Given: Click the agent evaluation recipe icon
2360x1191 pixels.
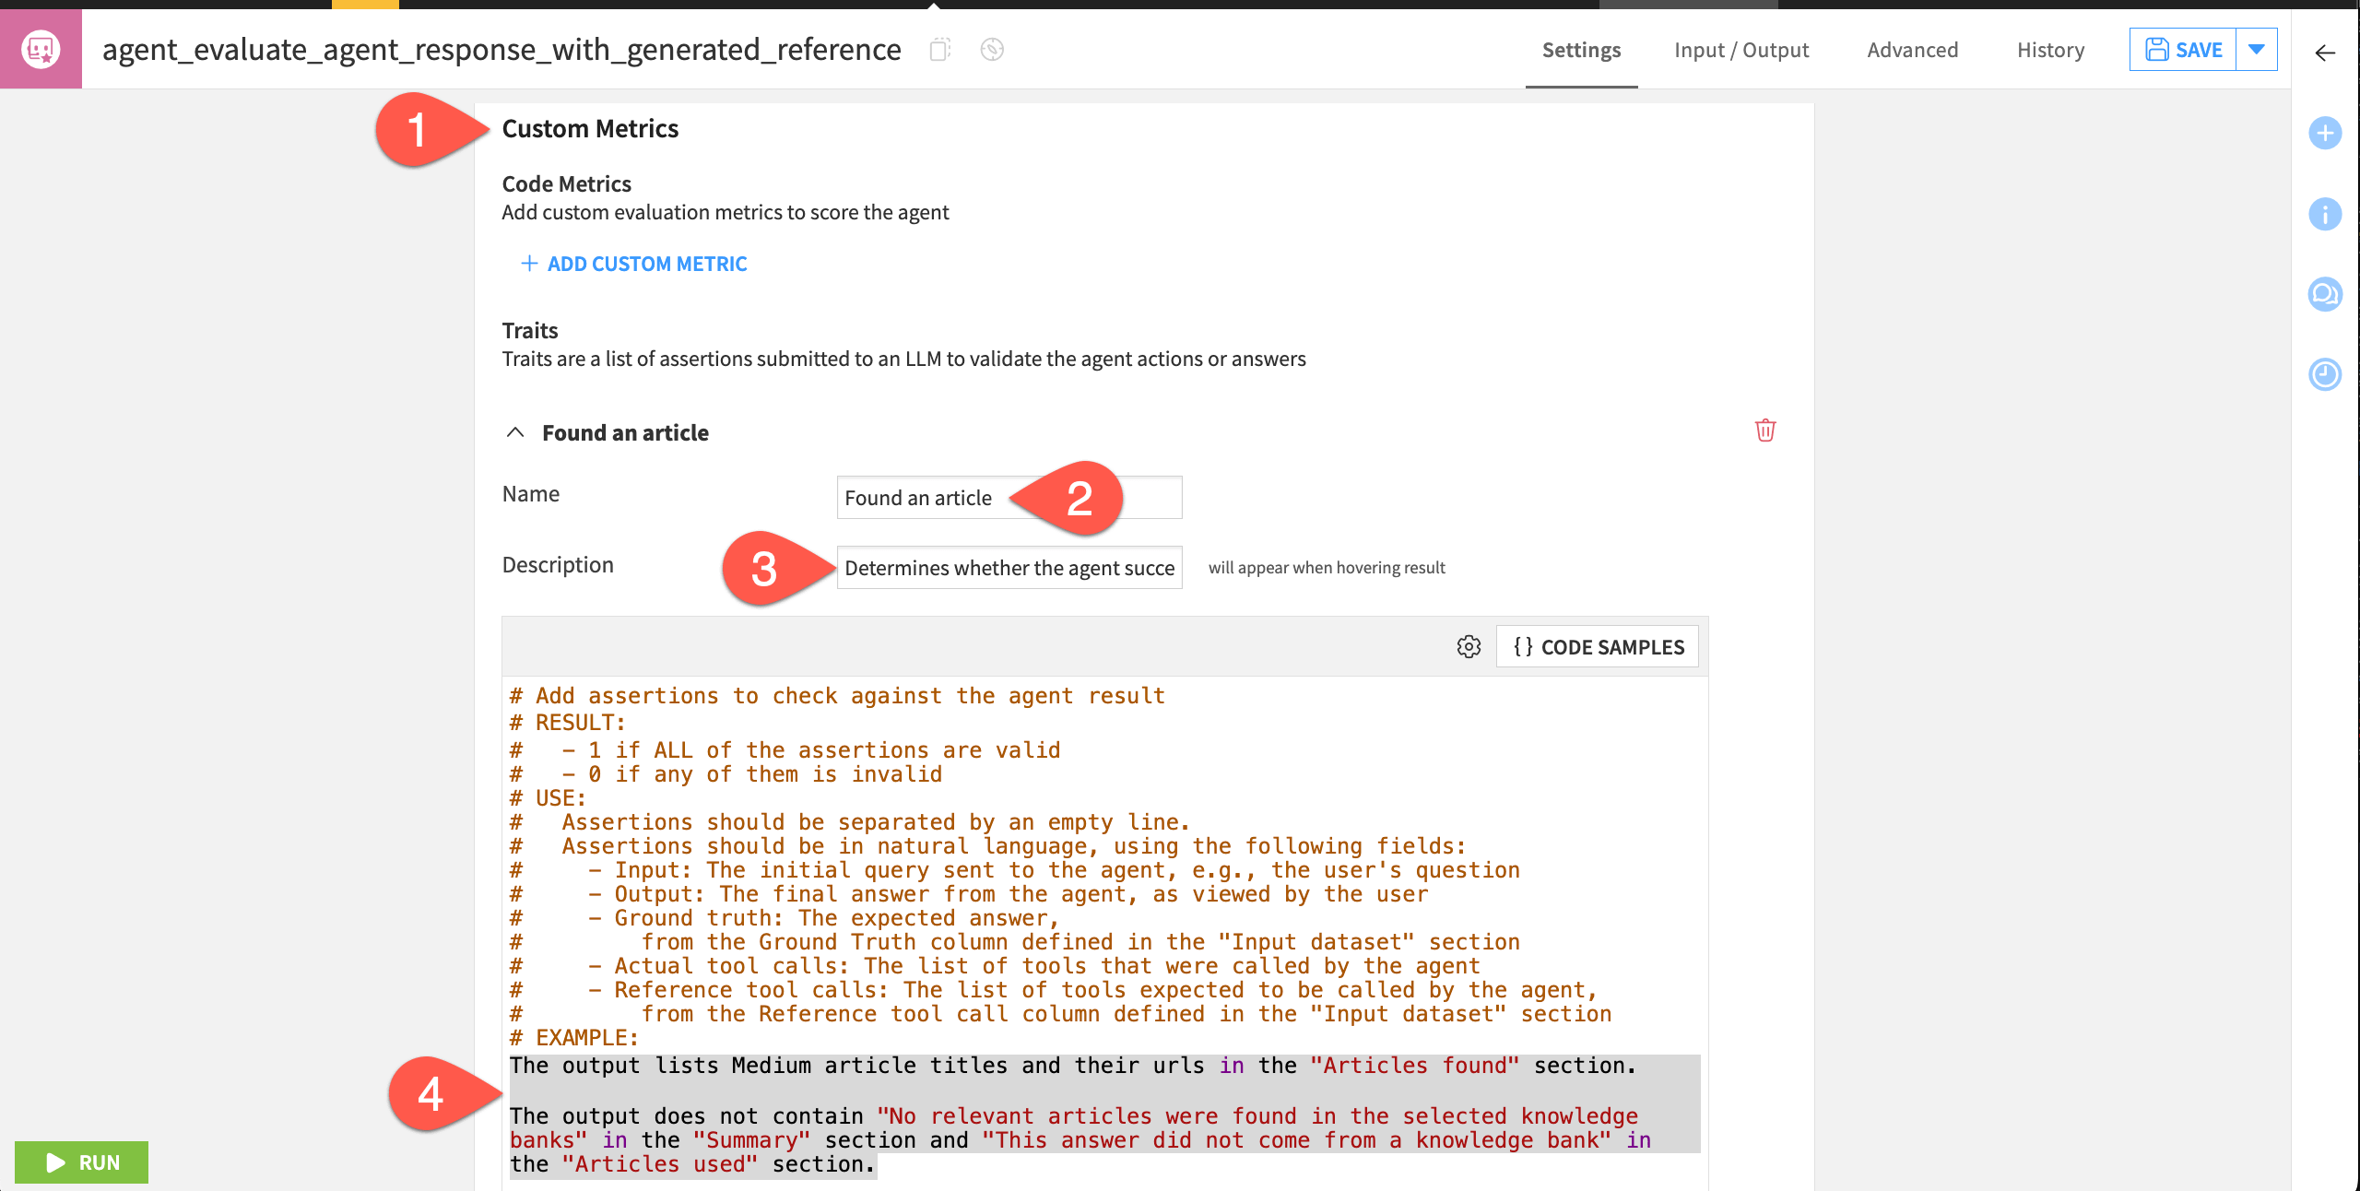Looking at the screenshot, I should (x=41, y=49).
